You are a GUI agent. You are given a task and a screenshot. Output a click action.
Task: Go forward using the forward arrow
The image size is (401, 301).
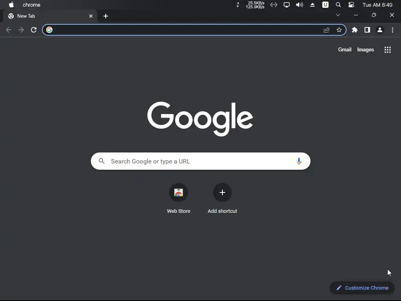[x=21, y=30]
